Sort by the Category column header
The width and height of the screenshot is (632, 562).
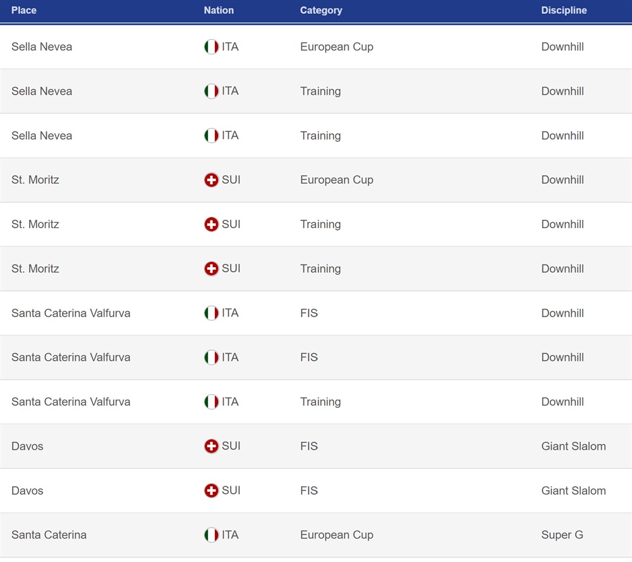tap(321, 11)
